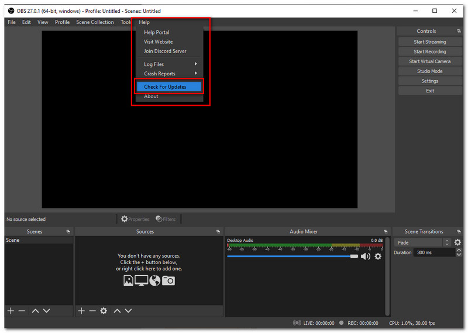The width and height of the screenshot is (468, 333).
Task: Move source up in Sources list
Action: [x=117, y=311]
